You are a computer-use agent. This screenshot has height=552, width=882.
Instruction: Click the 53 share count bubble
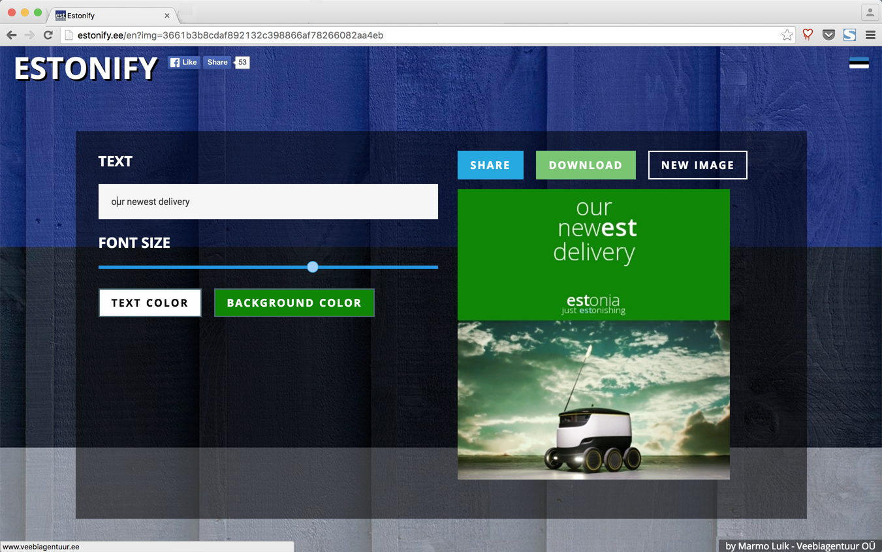242,63
